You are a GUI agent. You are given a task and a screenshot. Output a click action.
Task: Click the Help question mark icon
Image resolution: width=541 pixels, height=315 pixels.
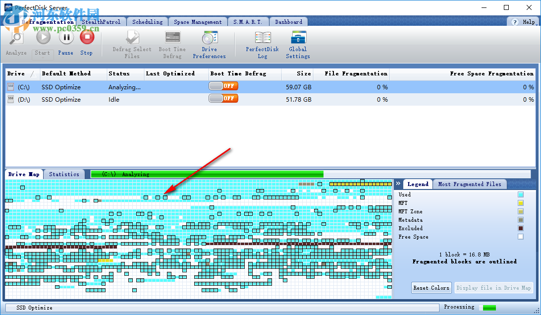point(515,22)
